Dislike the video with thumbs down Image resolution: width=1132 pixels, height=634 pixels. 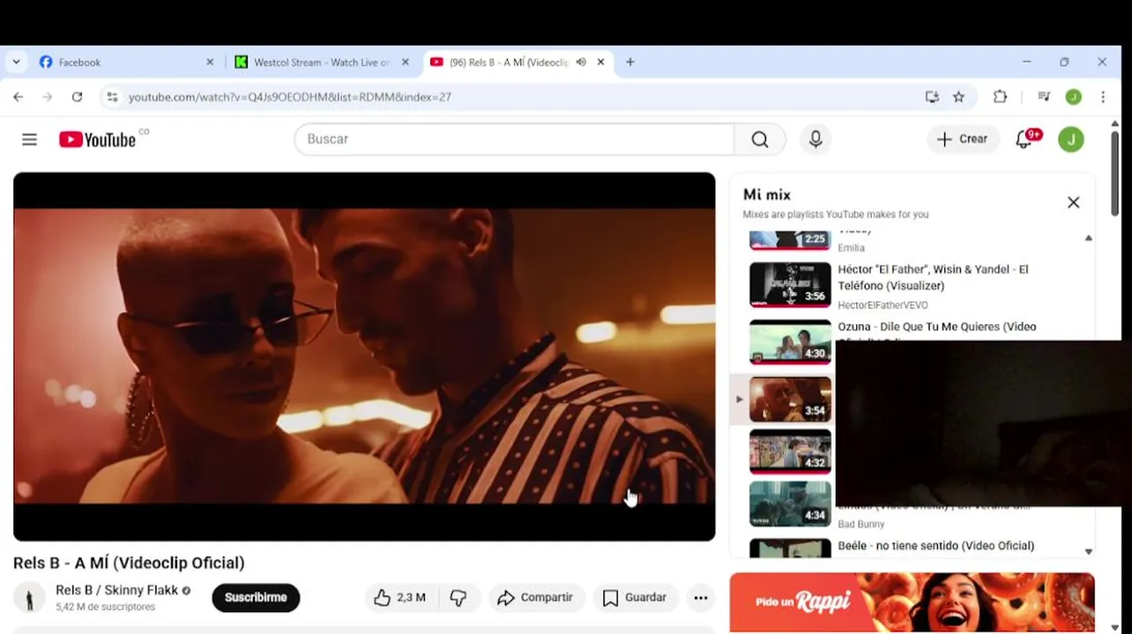pos(458,597)
